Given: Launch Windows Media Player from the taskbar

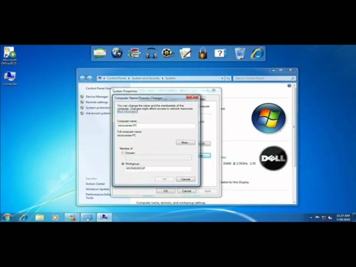Looking at the screenshot, I should [55, 217].
